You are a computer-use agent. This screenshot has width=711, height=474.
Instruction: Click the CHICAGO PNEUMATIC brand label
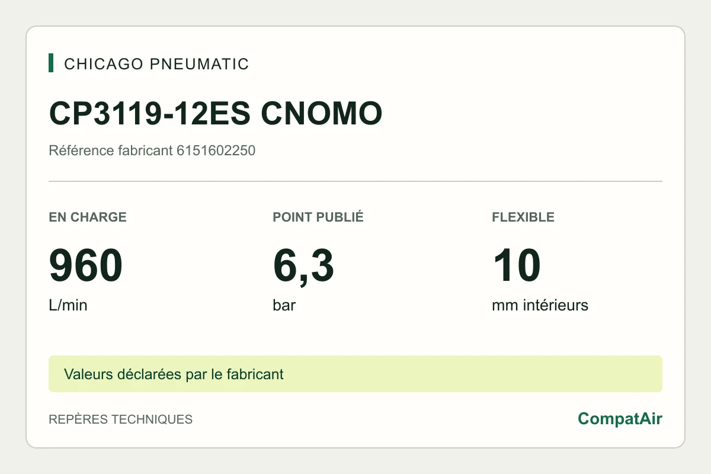[156, 64]
